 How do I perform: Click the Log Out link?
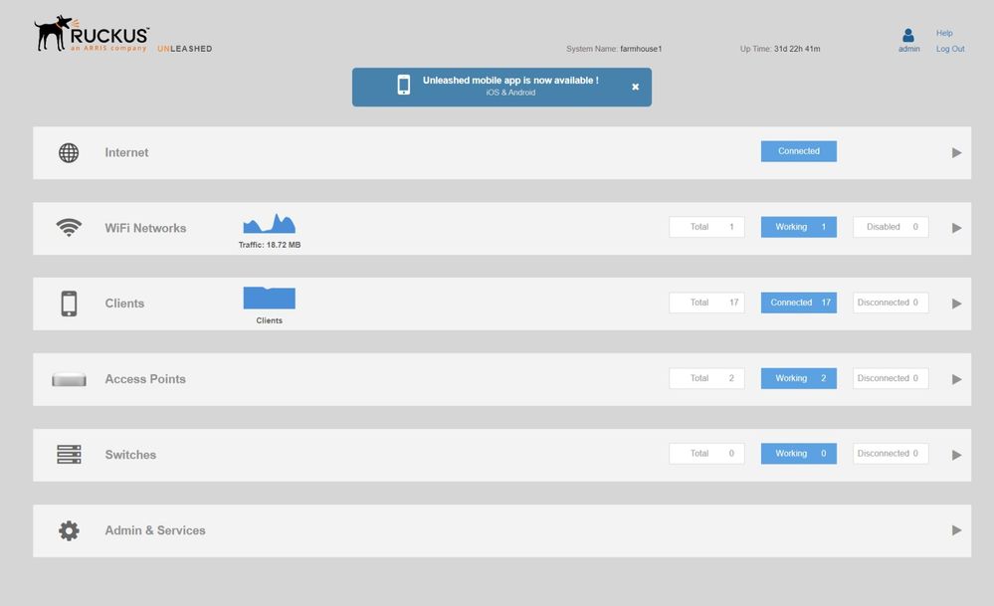tap(950, 49)
